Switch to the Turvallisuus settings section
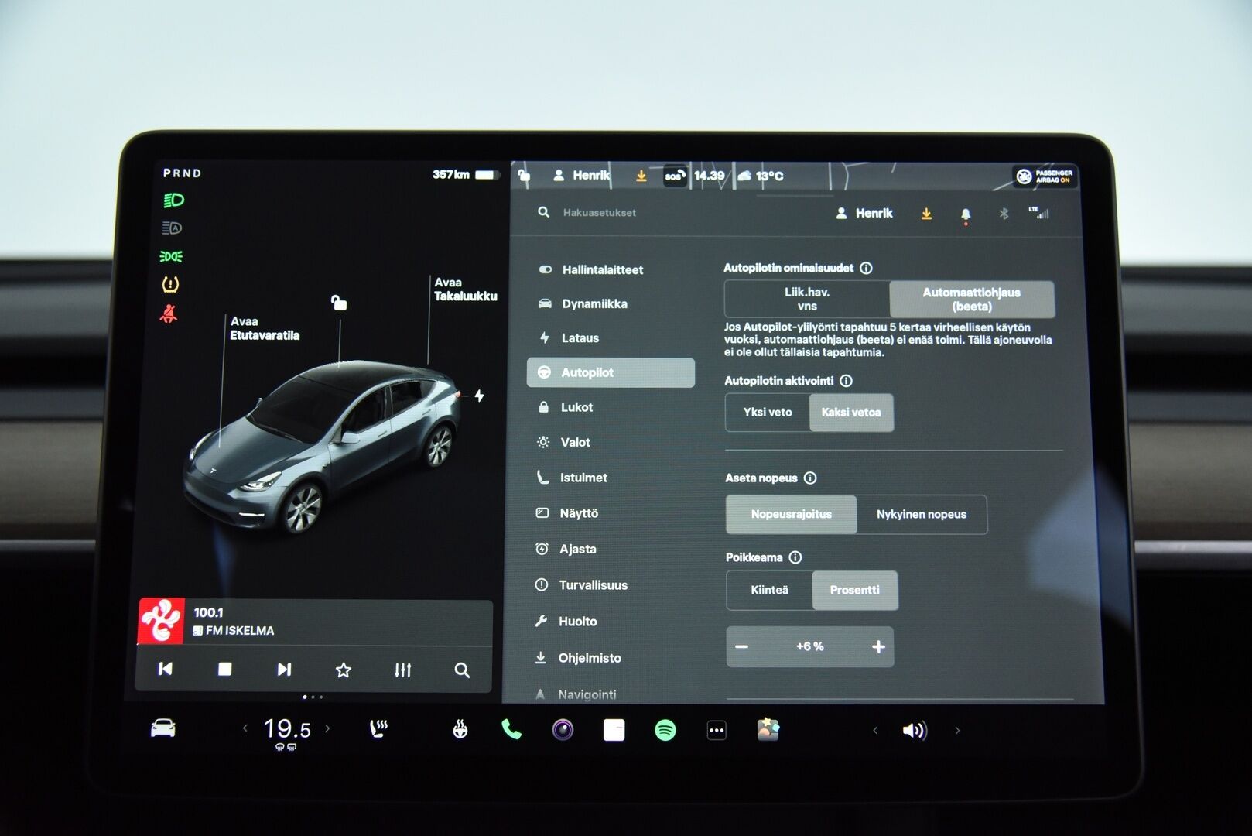This screenshot has width=1252, height=836. (x=593, y=585)
